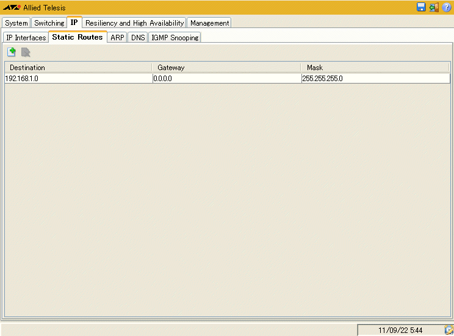The image size is (454, 336).
Task: Go to the Management tab
Action: click(x=209, y=23)
